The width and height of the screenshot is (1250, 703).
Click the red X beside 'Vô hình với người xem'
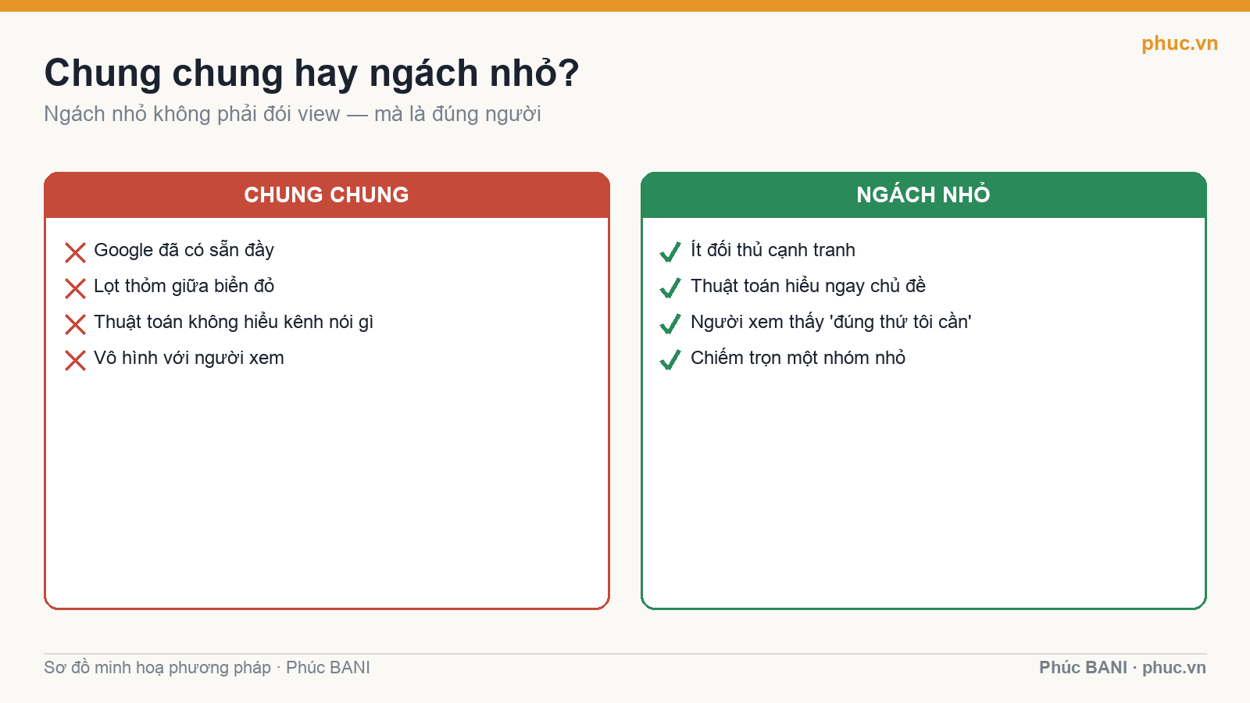click(x=75, y=360)
